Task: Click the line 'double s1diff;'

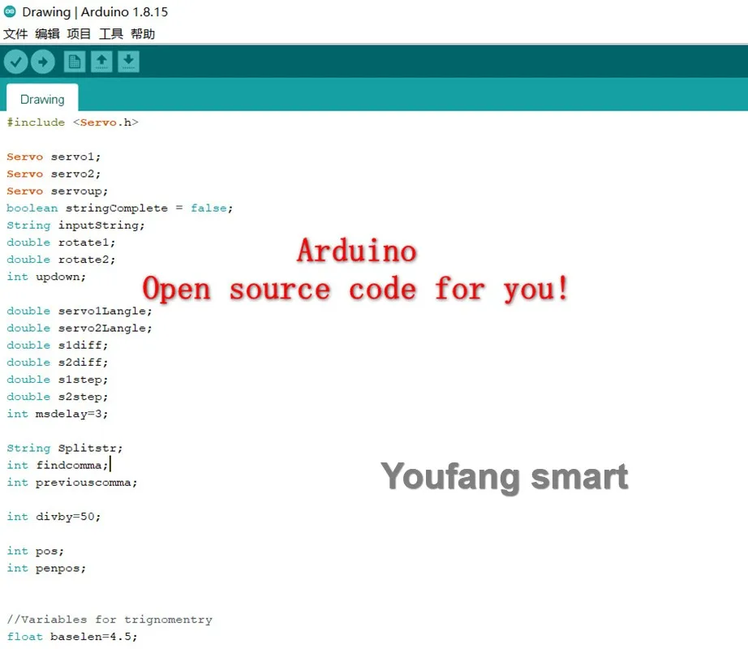Action: 58,346
